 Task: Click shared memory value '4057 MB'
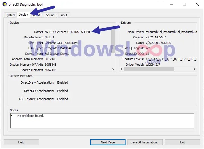click(x=50, y=70)
